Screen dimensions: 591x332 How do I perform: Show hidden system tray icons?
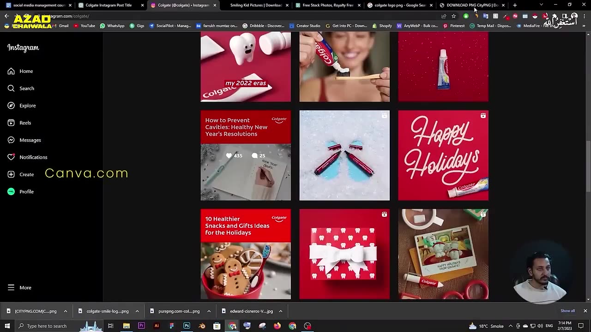tap(511, 326)
